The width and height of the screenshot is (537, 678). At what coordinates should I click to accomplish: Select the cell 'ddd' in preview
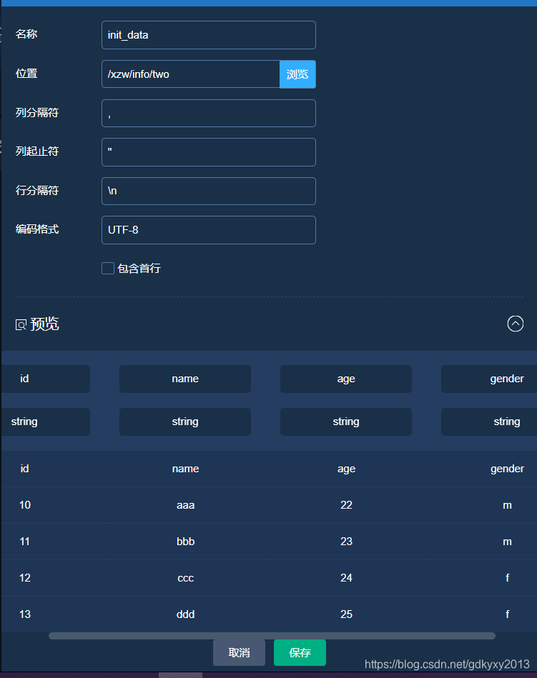click(186, 614)
